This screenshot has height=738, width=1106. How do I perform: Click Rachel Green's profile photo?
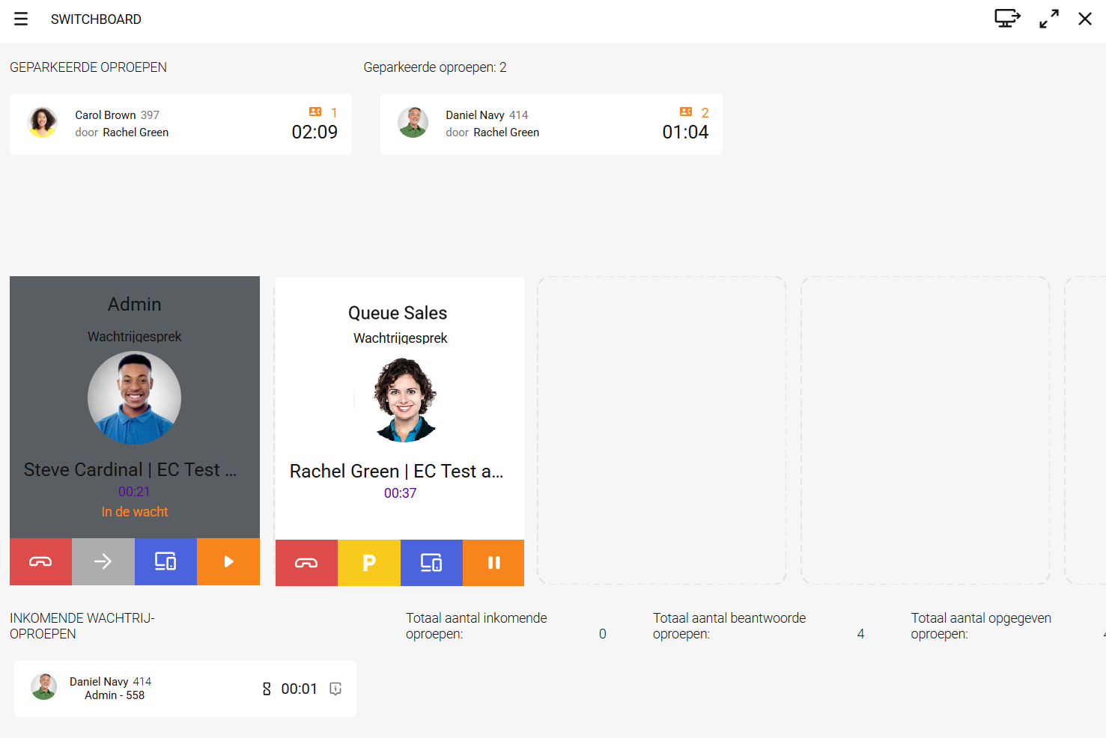(x=404, y=400)
